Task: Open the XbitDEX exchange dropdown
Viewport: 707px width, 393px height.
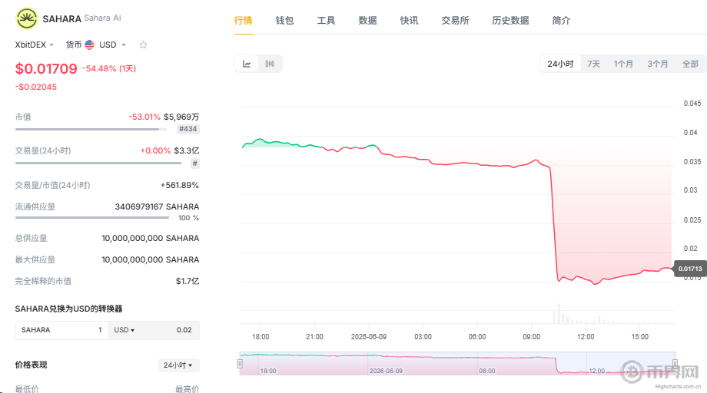Action: (x=35, y=45)
